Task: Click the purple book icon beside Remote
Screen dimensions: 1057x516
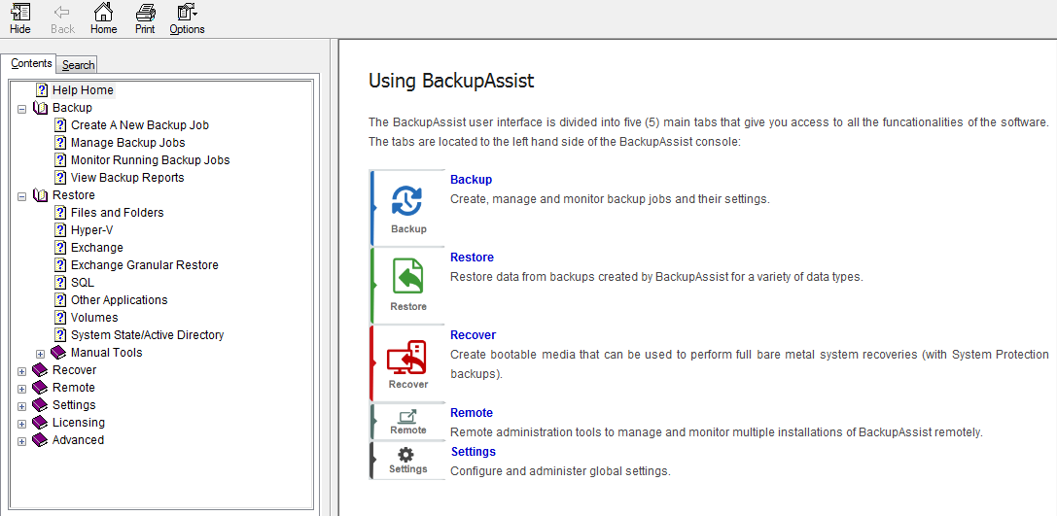Action: (41, 388)
